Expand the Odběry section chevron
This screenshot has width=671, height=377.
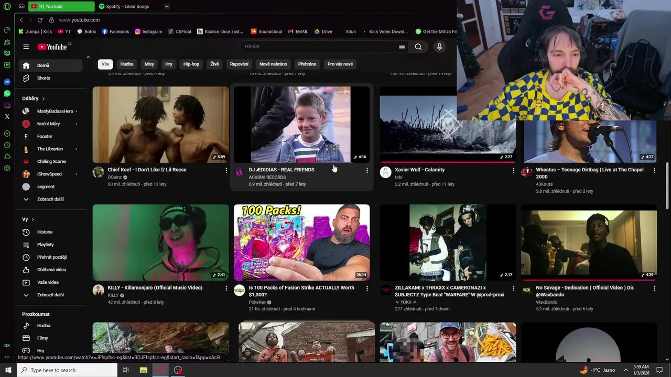pos(44,98)
